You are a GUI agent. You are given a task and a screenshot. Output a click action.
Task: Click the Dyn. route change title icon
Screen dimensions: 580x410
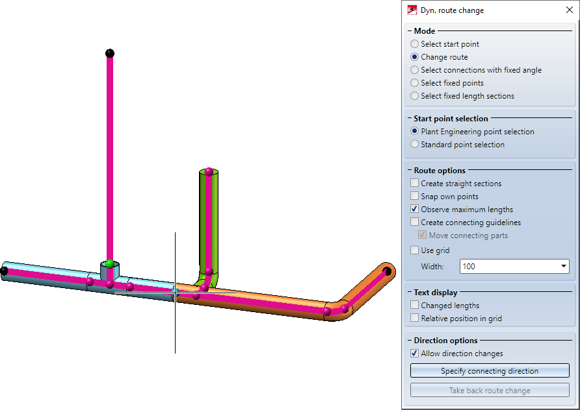[x=412, y=10]
